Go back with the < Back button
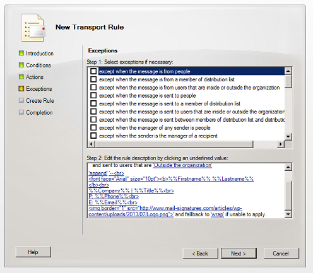 [200, 253]
